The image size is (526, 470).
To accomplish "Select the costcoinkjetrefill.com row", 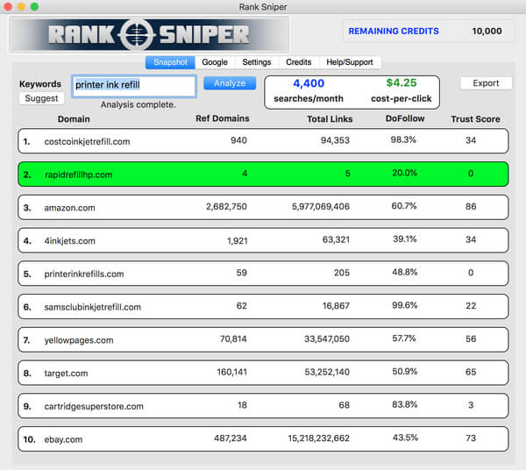I will (263, 141).
